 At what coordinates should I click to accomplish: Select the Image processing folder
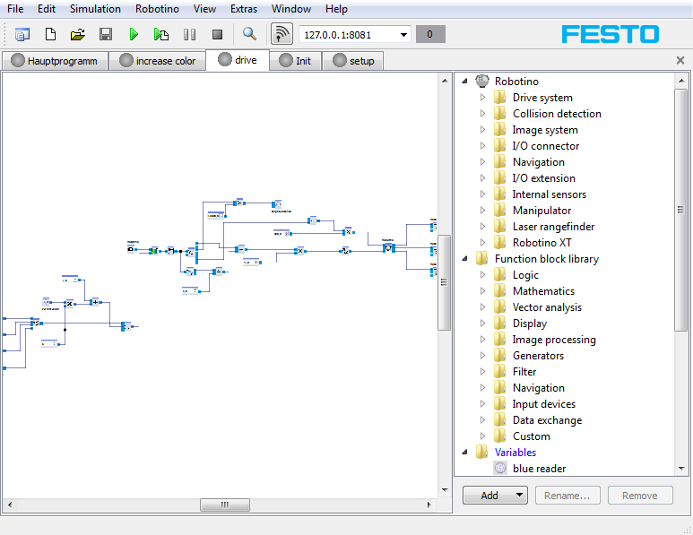tap(554, 340)
